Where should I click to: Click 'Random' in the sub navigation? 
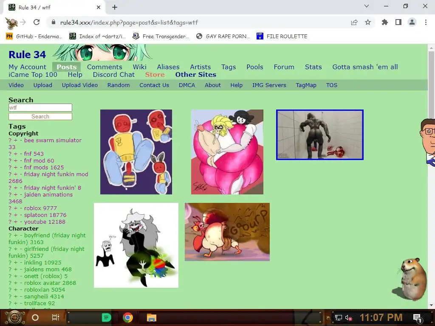pyautogui.click(x=119, y=85)
